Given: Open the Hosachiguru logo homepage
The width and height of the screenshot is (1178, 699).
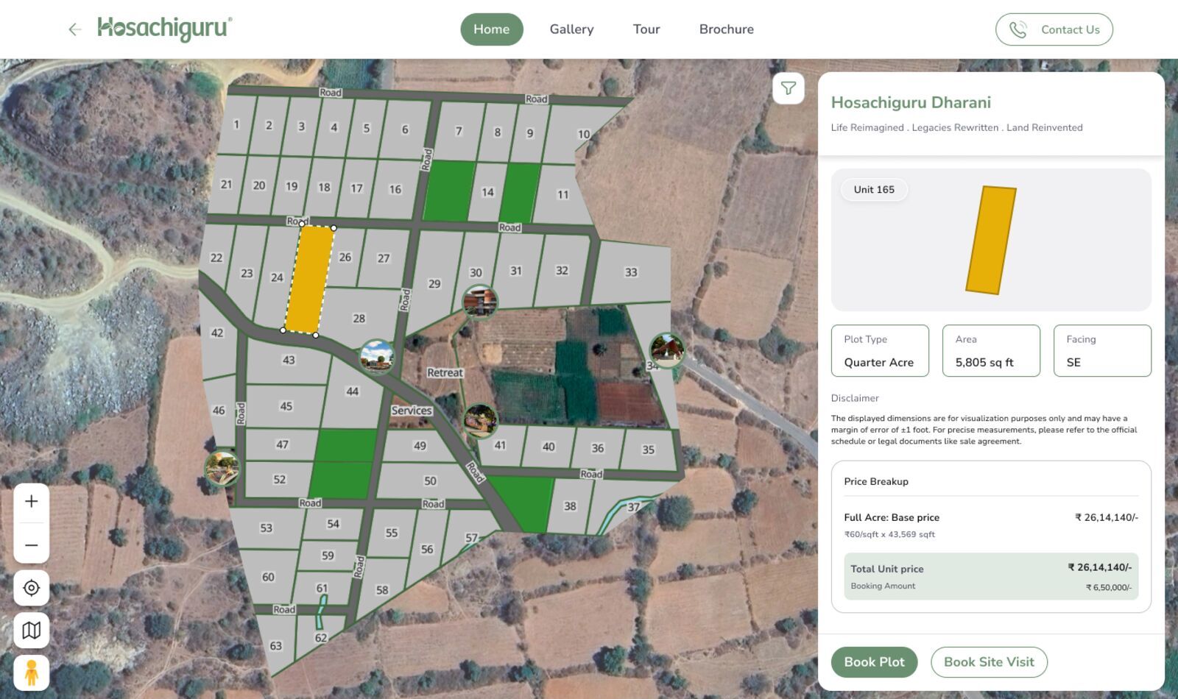Looking at the screenshot, I should pos(165,29).
